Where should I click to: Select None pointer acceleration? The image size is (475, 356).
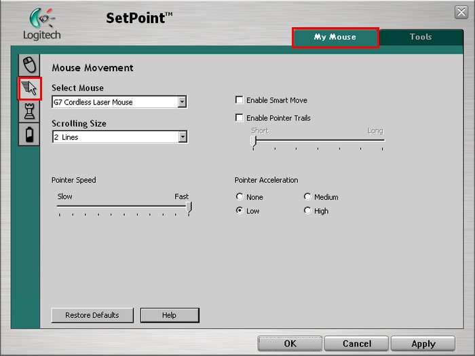click(240, 196)
